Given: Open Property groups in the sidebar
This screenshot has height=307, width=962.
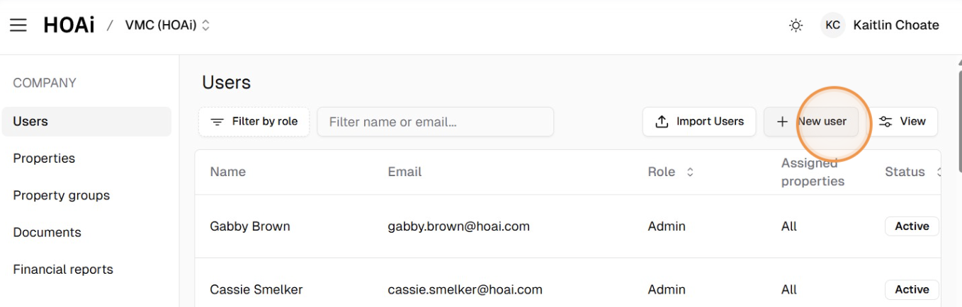Looking at the screenshot, I should click(x=62, y=195).
